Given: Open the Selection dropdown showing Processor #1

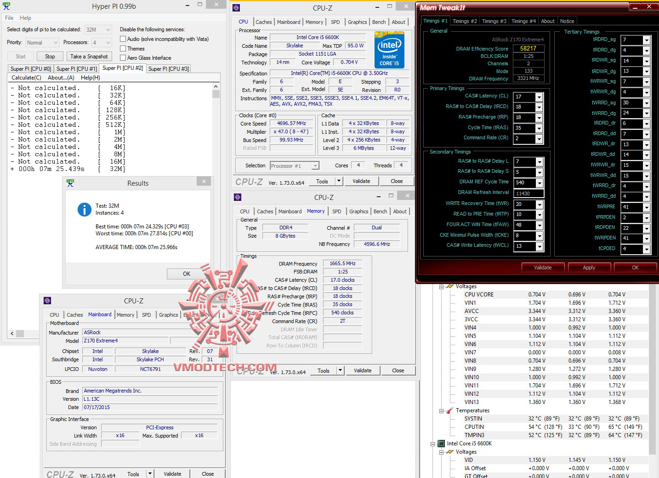Looking at the screenshot, I should pyautogui.click(x=295, y=166).
